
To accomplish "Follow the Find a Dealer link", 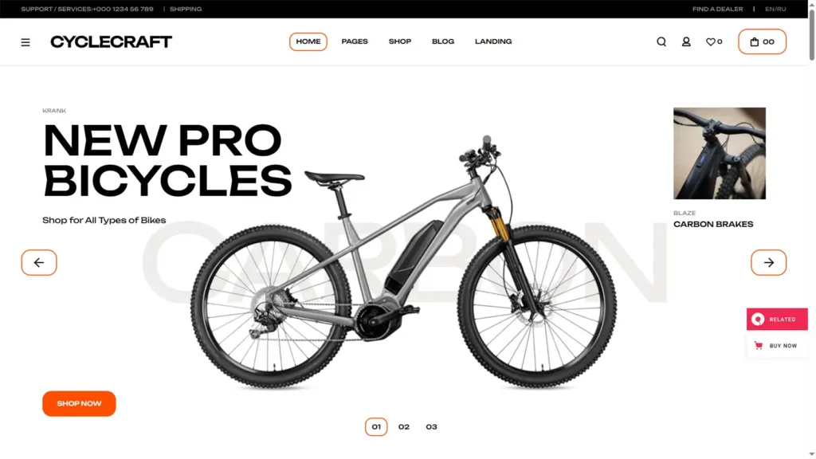I will click(x=717, y=9).
